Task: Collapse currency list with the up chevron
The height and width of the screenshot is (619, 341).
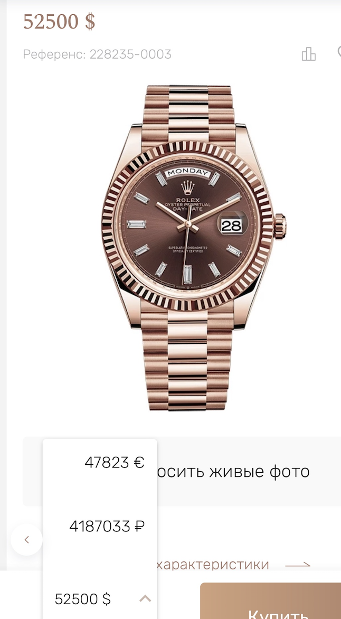Action: (145, 598)
